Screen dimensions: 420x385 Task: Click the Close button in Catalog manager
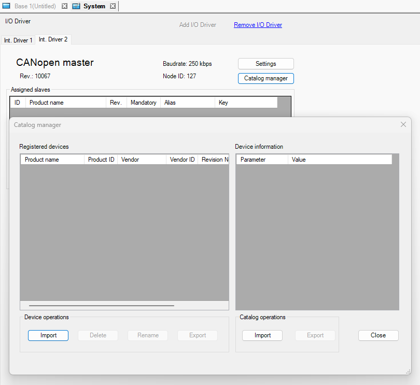tap(378, 335)
